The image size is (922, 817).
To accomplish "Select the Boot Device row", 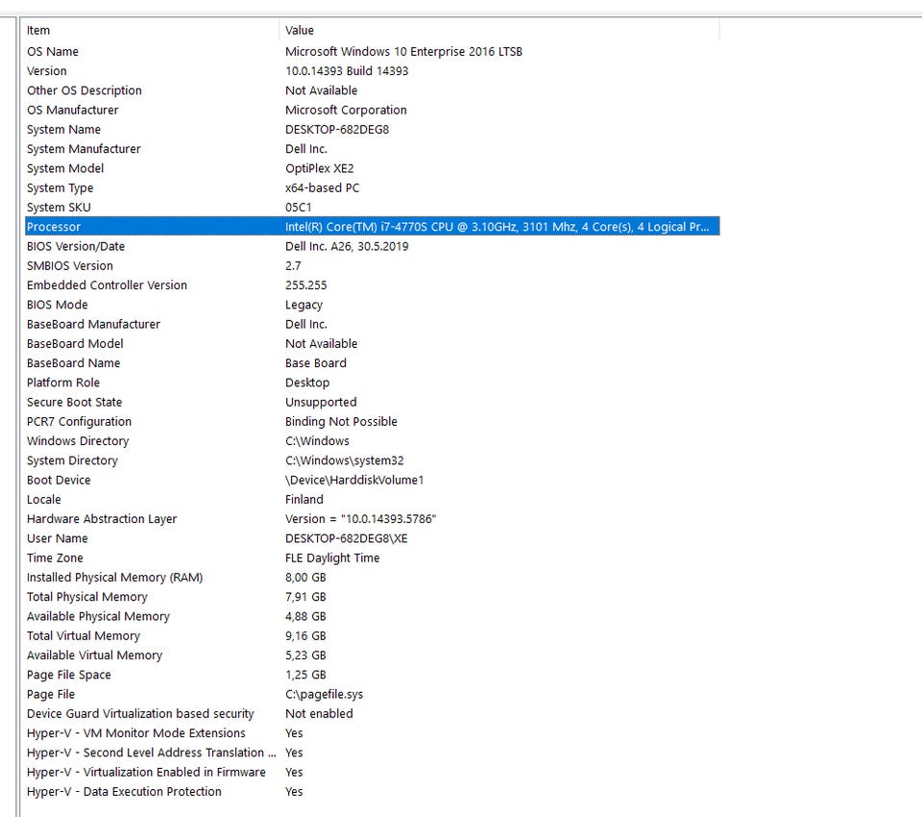I will (x=373, y=479).
